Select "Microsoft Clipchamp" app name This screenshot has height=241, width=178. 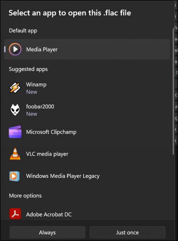(51, 132)
